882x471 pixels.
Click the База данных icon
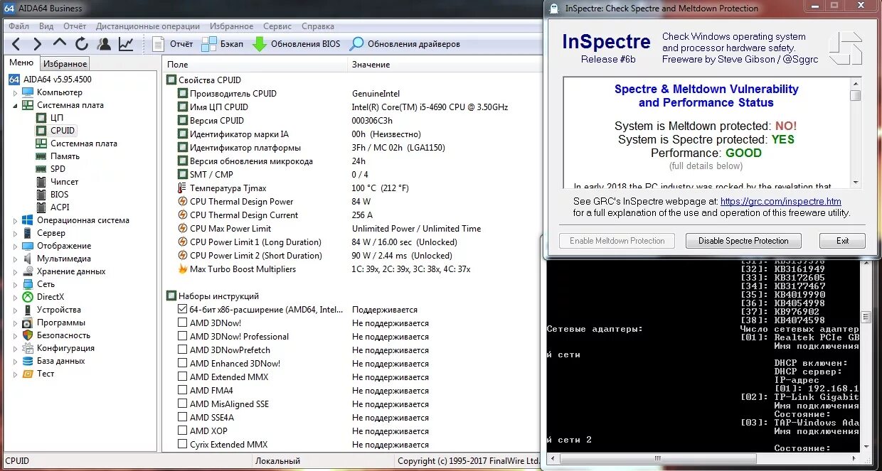pos(28,361)
